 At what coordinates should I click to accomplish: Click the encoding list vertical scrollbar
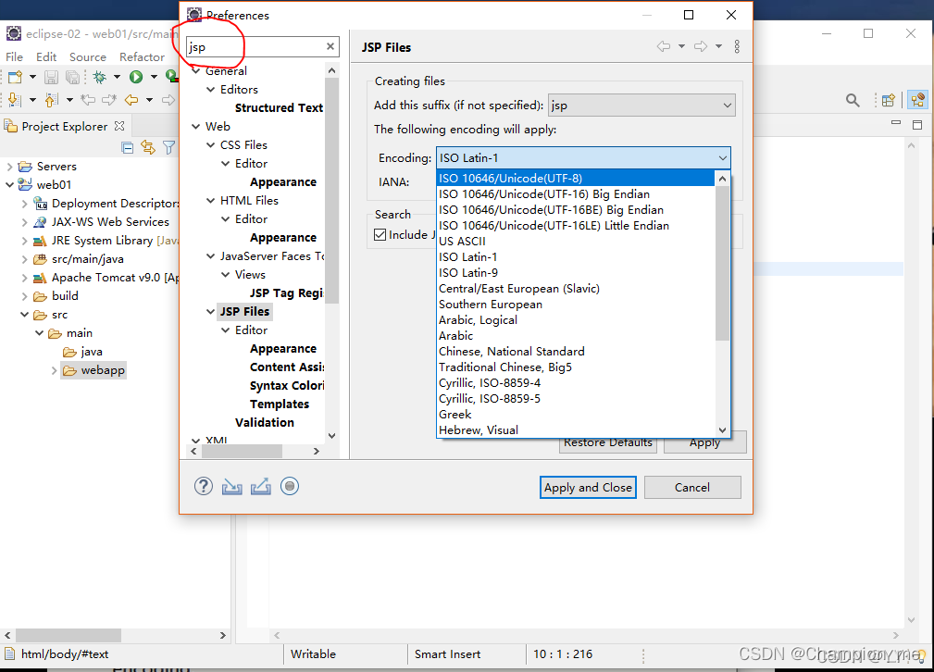point(722,263)
